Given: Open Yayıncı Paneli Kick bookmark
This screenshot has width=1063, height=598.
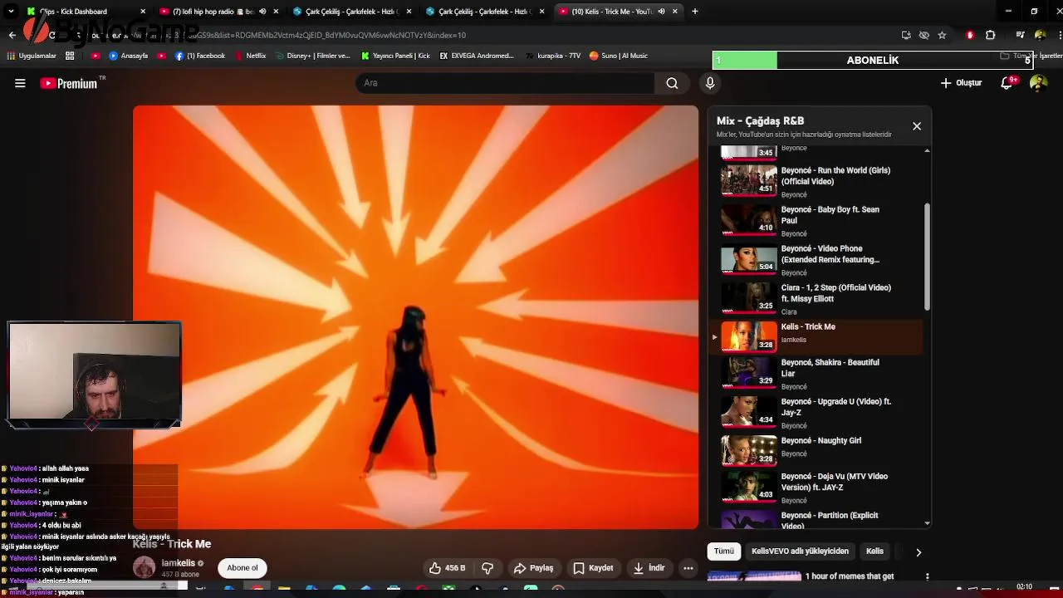Looking at the screenshot, I should 395,56.
